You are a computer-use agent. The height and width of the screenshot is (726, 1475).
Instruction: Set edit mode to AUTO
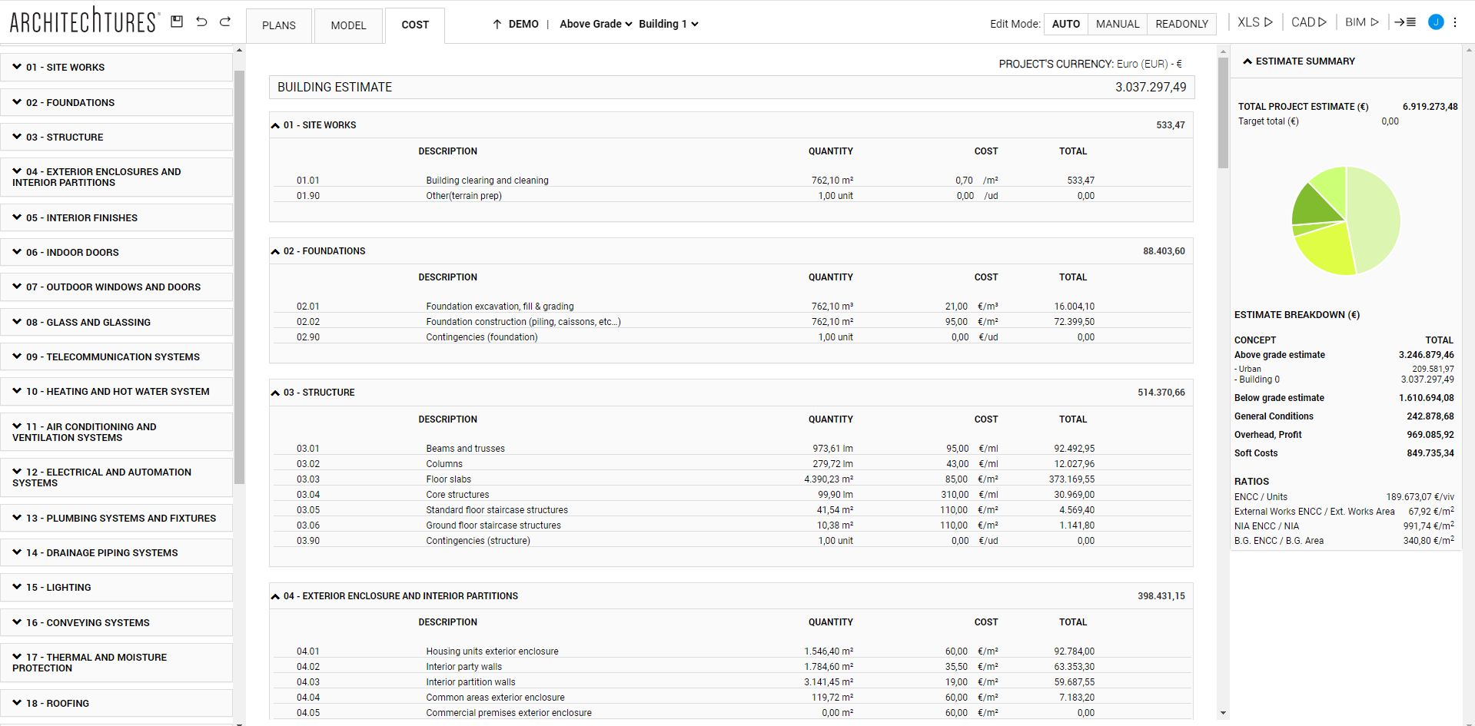(1065, 24)
